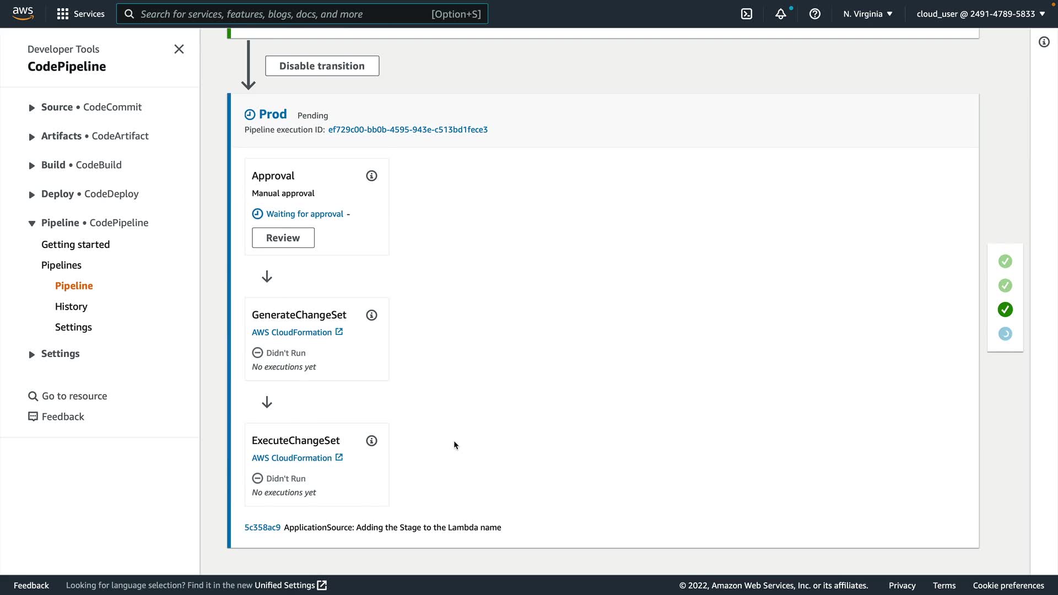This screenshot has height=595, width=1058.
Task: Open the N. Virginia region dropdown
Action: pyautogui.click(x=867, y=14)
